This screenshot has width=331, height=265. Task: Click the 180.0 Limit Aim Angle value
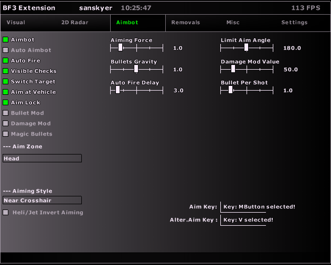[x=292, y=48]
